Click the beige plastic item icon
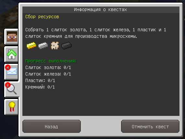This screenshot has height=139, width=185. (x=55, y=46)
